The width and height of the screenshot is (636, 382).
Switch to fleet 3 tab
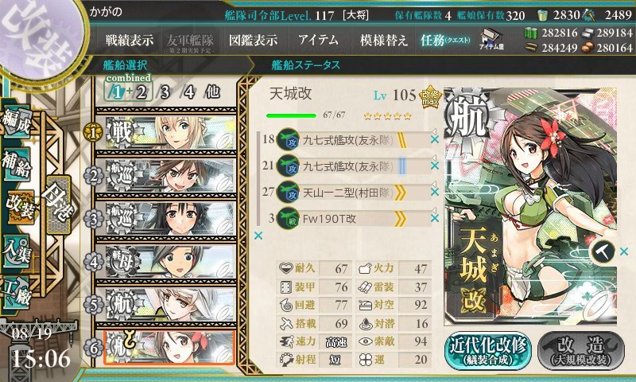click(x=165, y=92)
